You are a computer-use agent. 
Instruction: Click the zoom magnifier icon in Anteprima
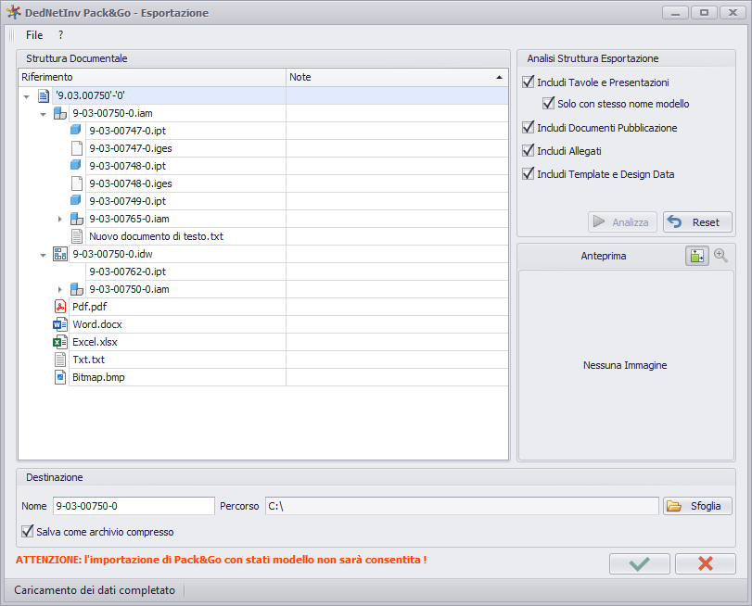click(720, 256)
